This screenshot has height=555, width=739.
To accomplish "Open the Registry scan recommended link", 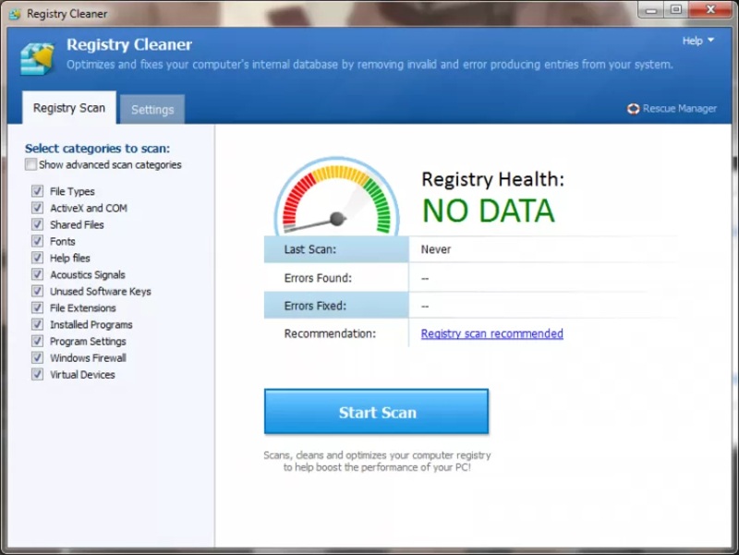I will click(x=491, y=334).
